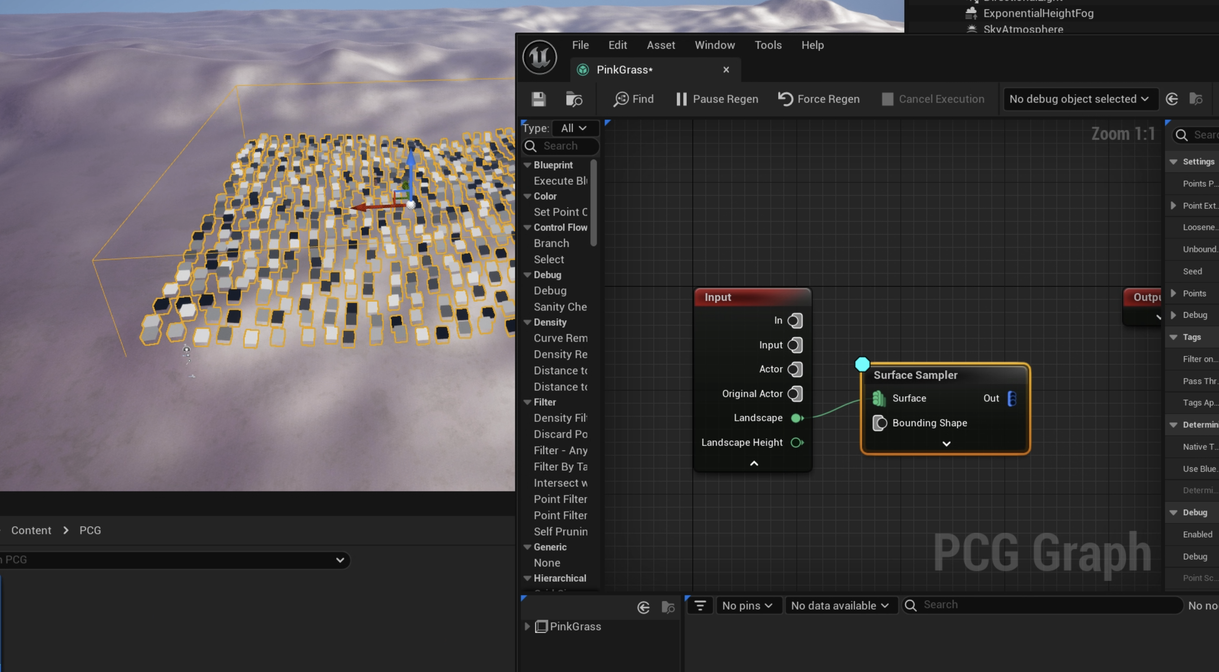
Task: Click the back-arrow icon beside debug dropdown
Action: coord(1172,99)
